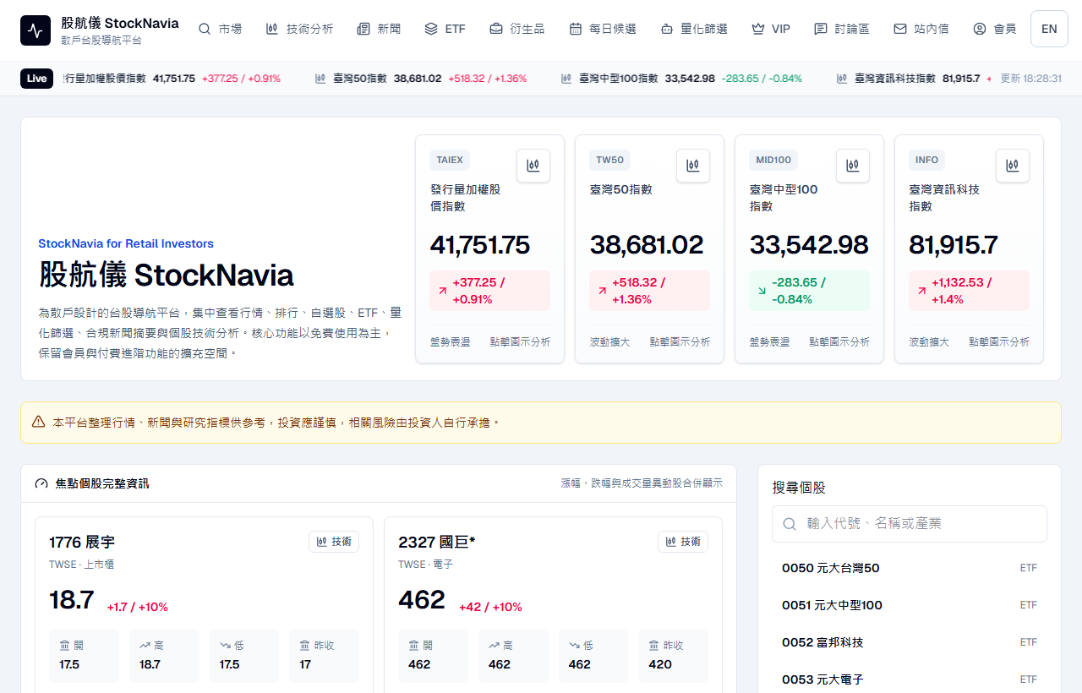Go to the VIP page

click(x=771, y=29)
